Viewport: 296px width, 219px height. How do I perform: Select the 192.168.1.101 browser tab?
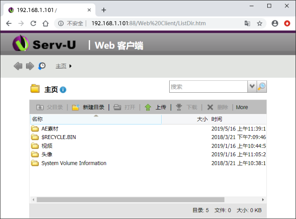coord(49,10)
